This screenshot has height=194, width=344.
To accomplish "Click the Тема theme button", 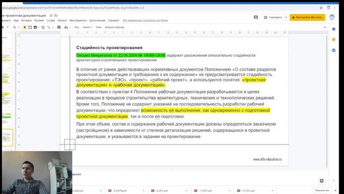I will pyautogui.click(x=98, y=27).
